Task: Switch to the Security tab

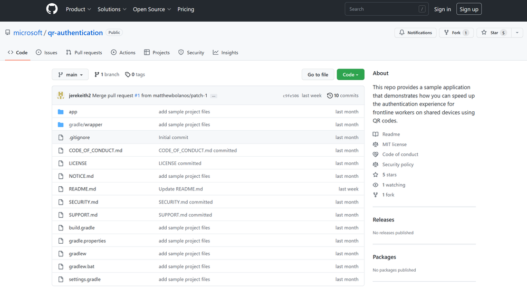Action: [x=191, y=52]
